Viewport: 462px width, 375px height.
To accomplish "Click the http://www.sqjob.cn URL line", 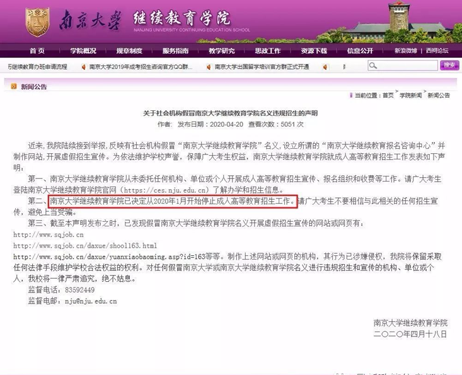I will [x=49, y=235].
